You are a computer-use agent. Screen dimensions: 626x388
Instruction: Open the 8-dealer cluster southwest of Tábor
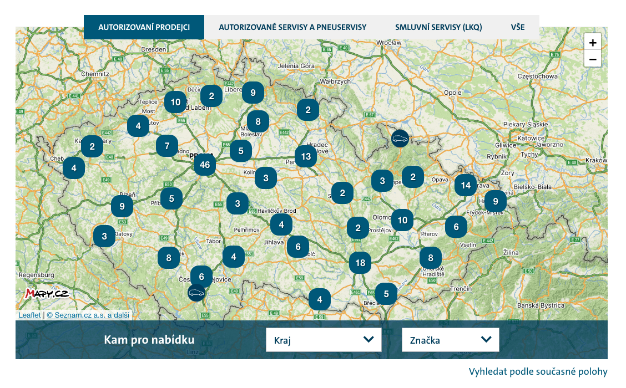169,258
